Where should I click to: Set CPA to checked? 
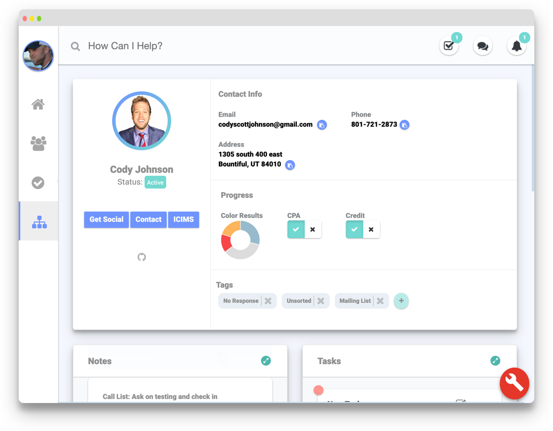pos(296,230)
